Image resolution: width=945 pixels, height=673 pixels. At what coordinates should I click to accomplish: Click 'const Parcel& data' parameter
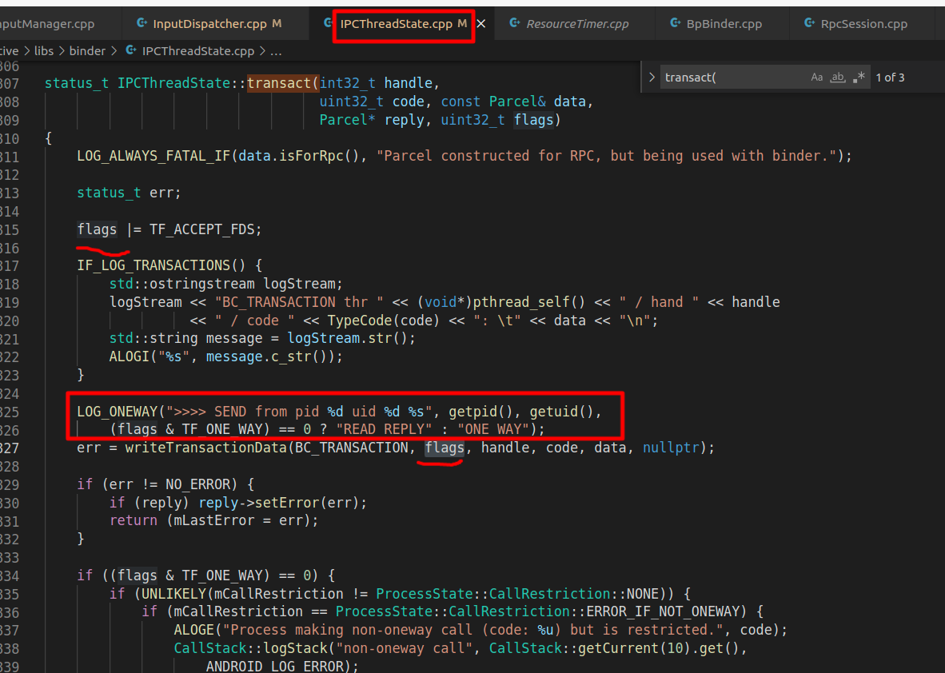[x=513, y=102]
